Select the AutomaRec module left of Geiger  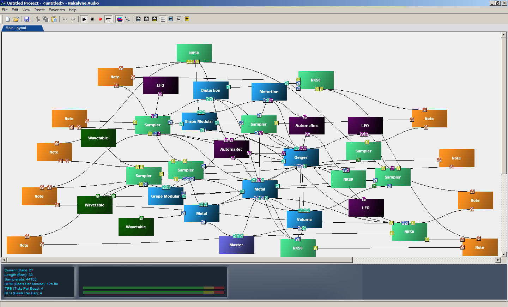click(x=232, y=149)
